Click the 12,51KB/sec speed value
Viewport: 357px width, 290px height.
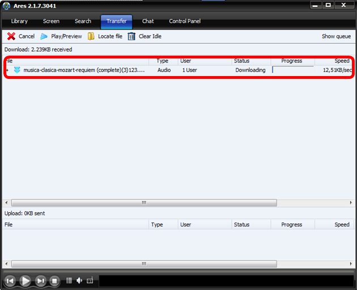[x=337, y=70]
